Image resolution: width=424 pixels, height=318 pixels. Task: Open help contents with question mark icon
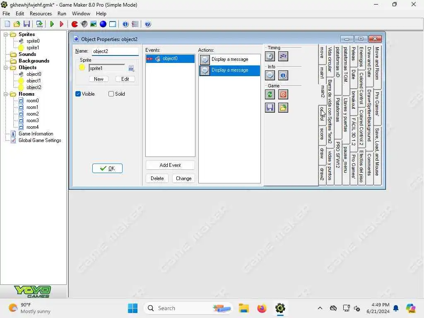(x=148, y=24)
